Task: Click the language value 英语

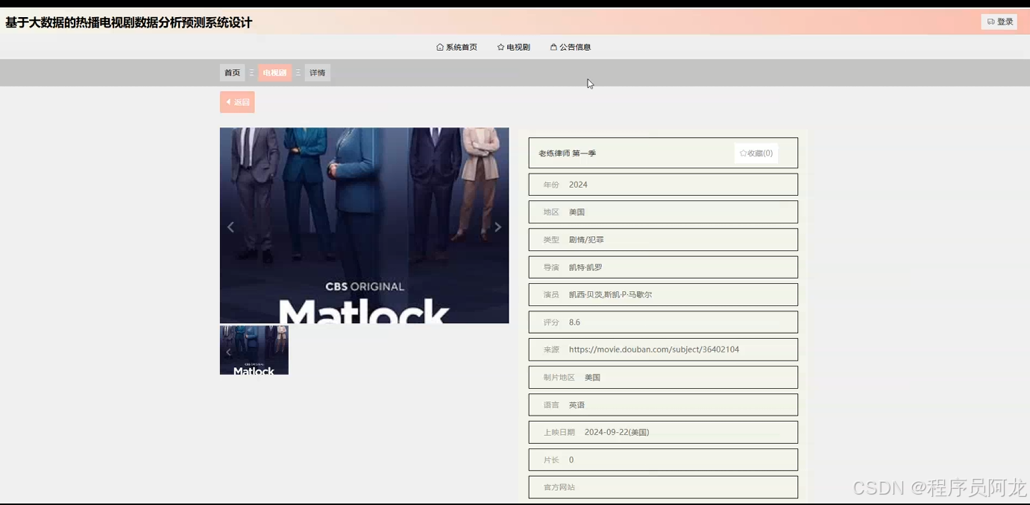Action: 577,405
